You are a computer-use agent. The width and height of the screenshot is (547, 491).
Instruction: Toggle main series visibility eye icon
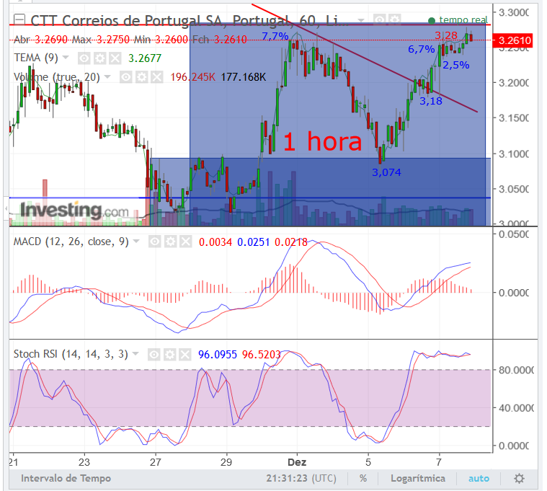(379, 19)
